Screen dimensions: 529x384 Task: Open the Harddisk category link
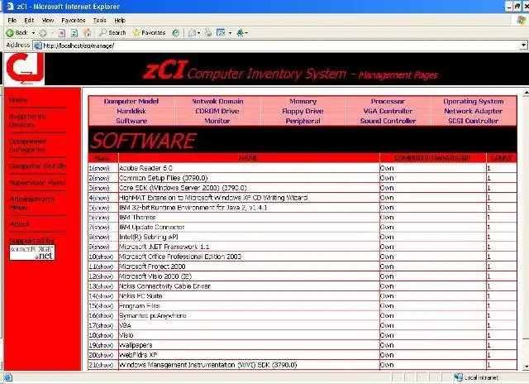tap(131, 111)
